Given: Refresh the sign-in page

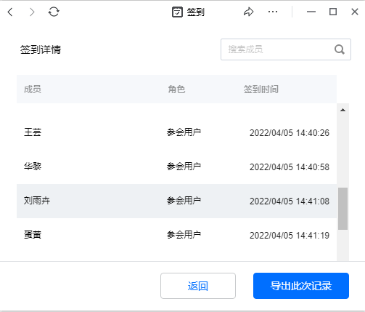Looking at the screenshot, I should pyautogui.click(x=54, y=12).
